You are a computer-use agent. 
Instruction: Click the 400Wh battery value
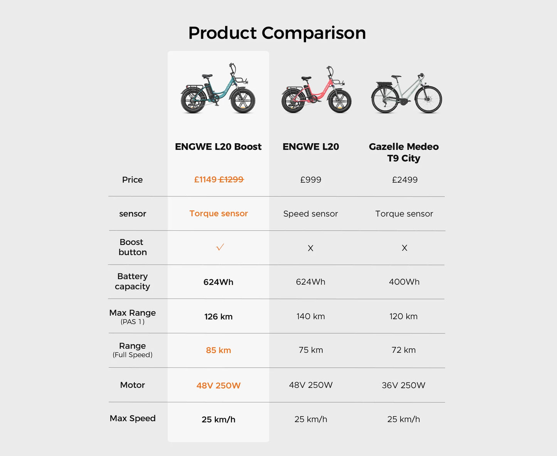pos(404,282)
